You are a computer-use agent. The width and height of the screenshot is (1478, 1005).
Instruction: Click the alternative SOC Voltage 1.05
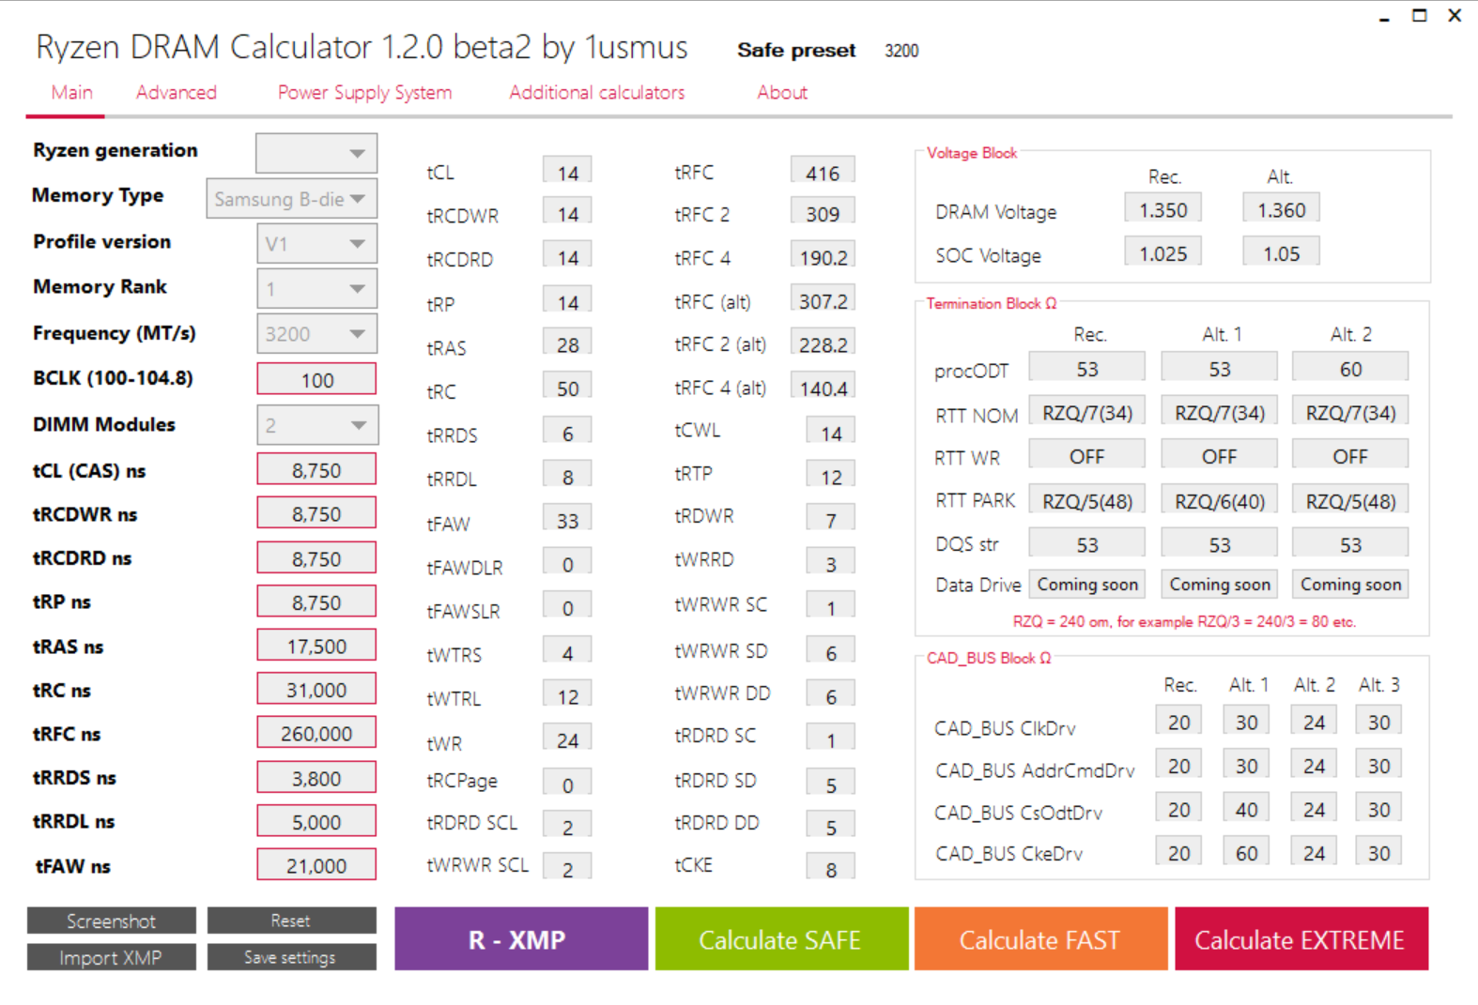(x=1281, y=252)
